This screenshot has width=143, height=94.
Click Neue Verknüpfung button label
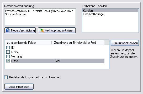pos(23,30)
